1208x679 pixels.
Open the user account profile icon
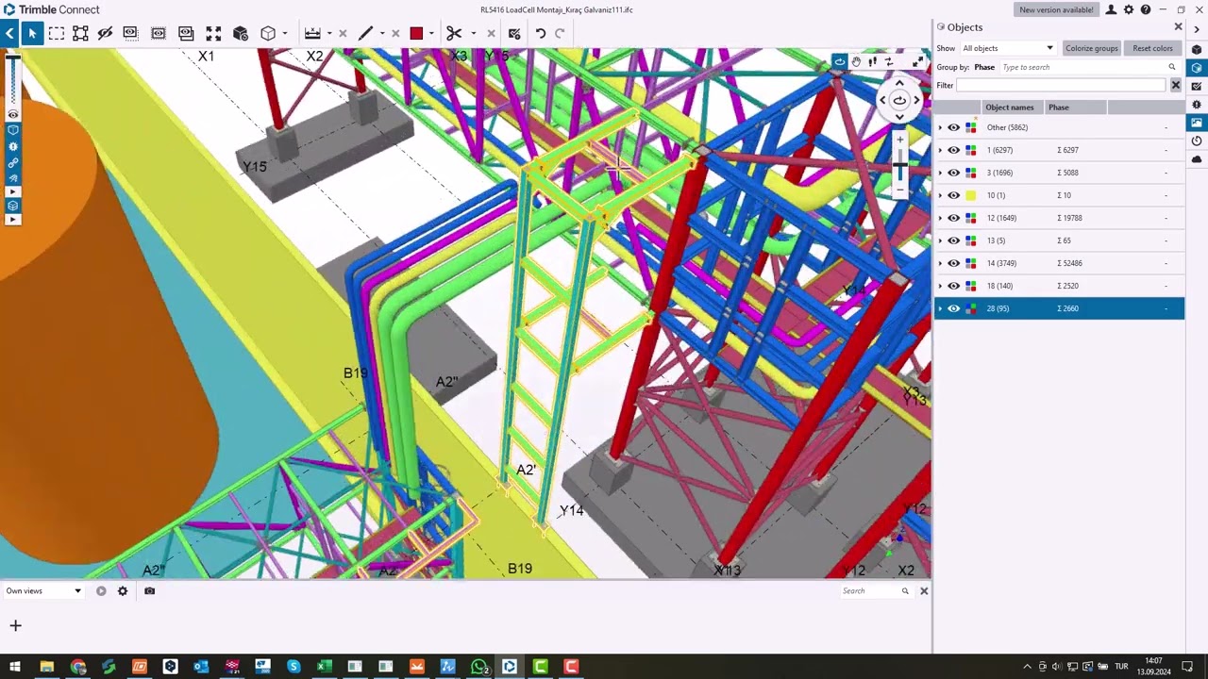pyautogui.click(x=1111, y=9)
